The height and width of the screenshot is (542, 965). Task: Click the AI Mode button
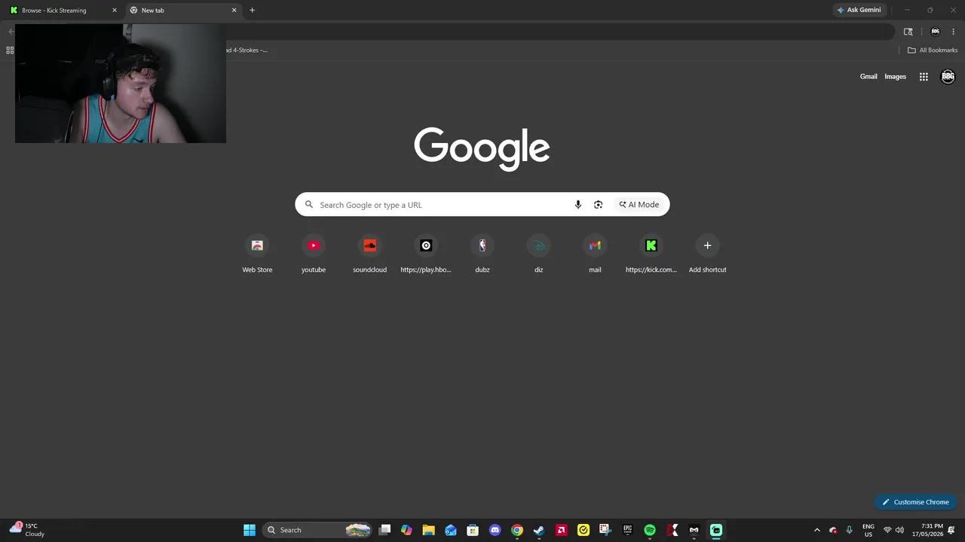click(639, 205)
